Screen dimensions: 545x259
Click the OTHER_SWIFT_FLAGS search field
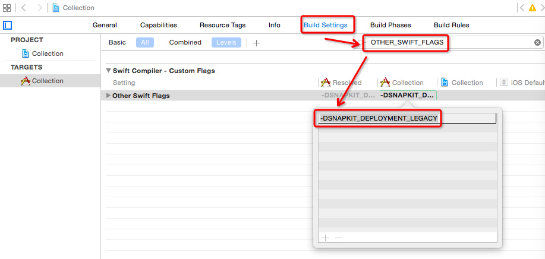(448, 42)
